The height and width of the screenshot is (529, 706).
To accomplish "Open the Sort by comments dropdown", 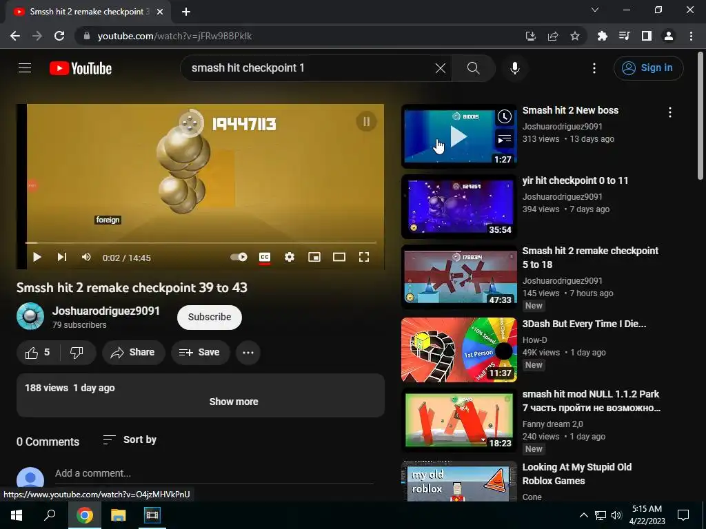I will coord(130,439).
